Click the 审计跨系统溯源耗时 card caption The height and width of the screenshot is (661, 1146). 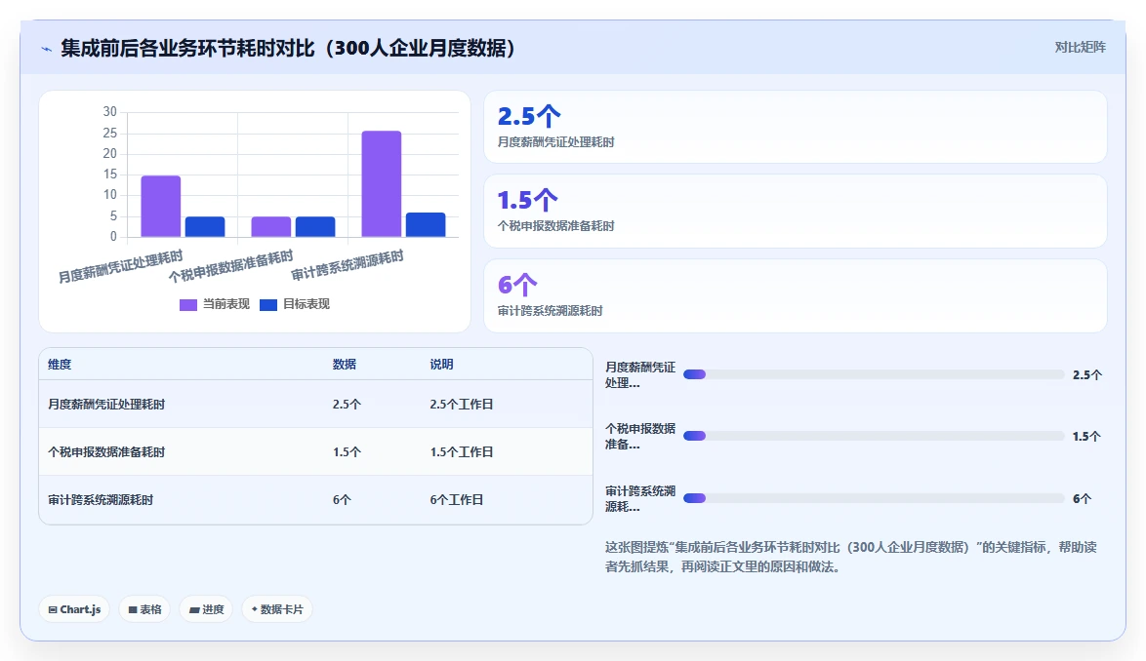(551, 311)
